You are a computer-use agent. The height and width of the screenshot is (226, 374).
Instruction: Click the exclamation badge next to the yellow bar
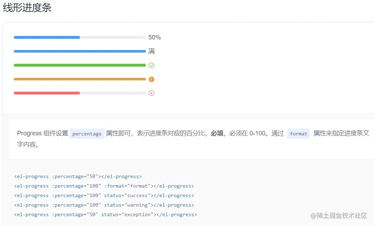click(x=152, y=79)
